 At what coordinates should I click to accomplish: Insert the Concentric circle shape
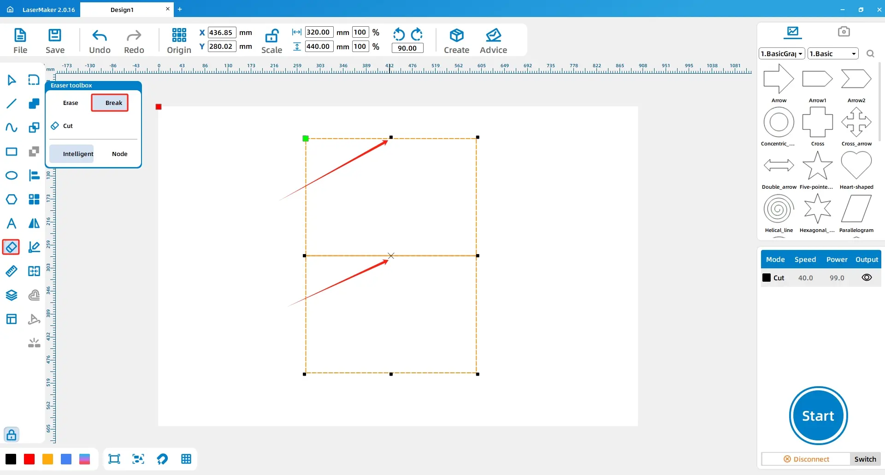point(779,122)
